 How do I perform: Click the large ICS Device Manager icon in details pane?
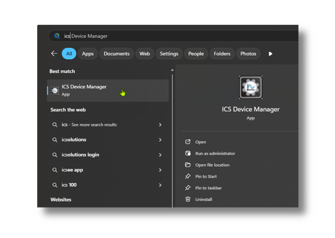coord(251,87)
